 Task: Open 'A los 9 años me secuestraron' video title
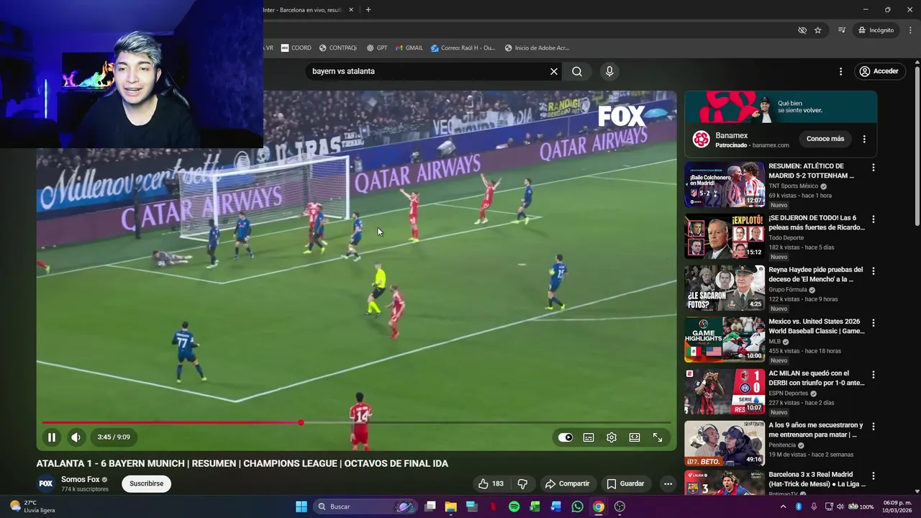[815, 430]
